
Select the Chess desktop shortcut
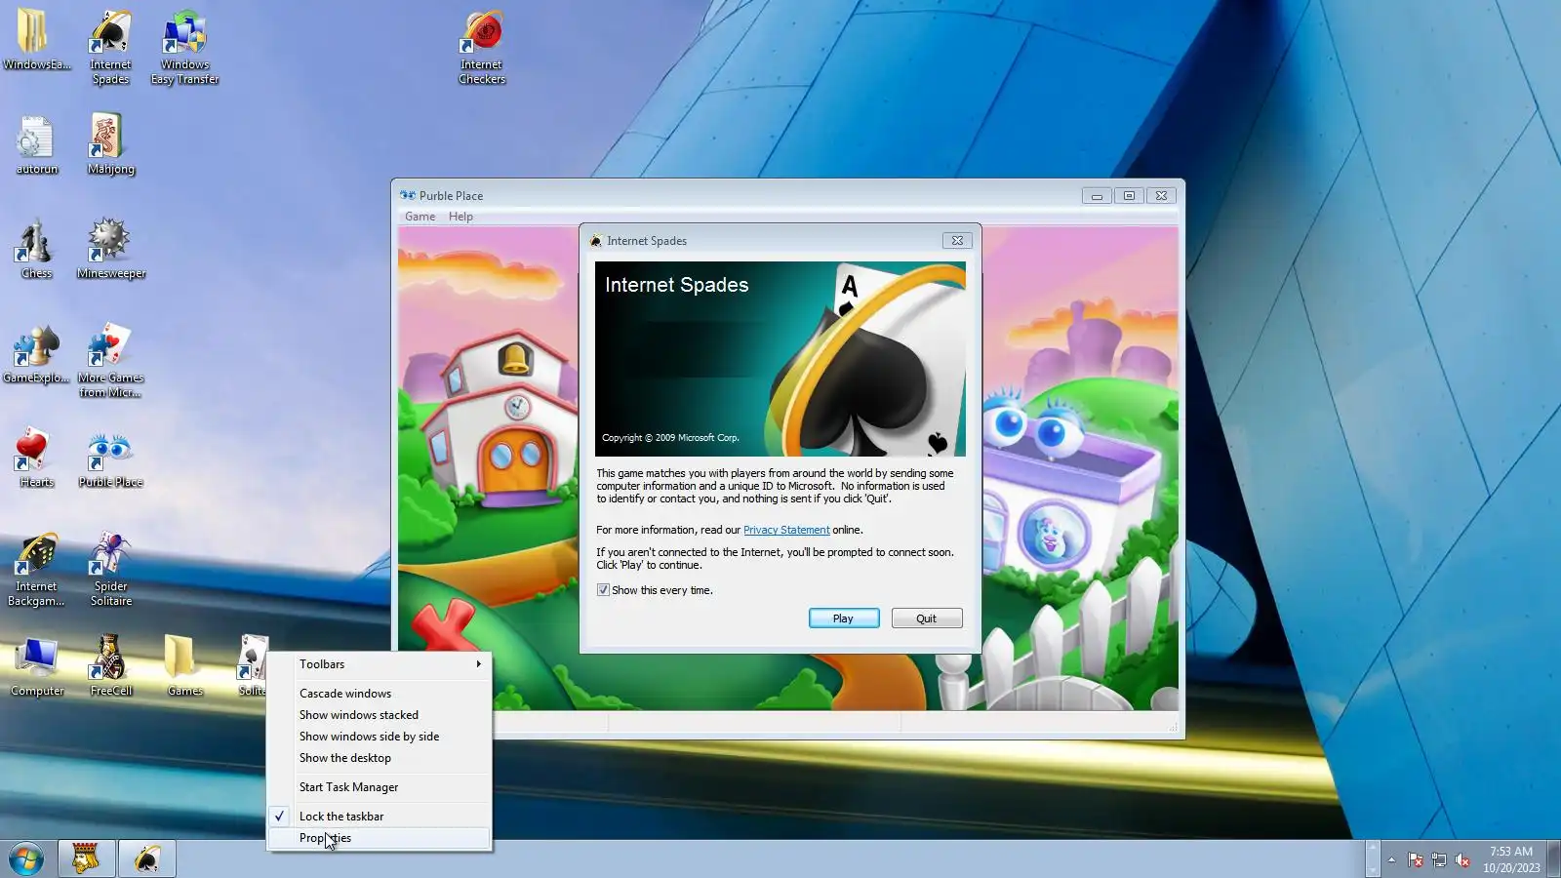click(36, 249)
